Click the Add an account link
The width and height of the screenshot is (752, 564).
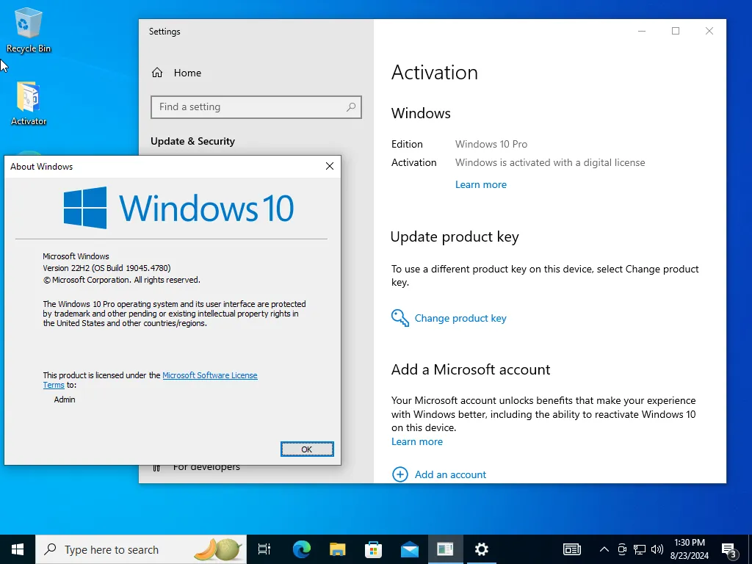[450, 474]
